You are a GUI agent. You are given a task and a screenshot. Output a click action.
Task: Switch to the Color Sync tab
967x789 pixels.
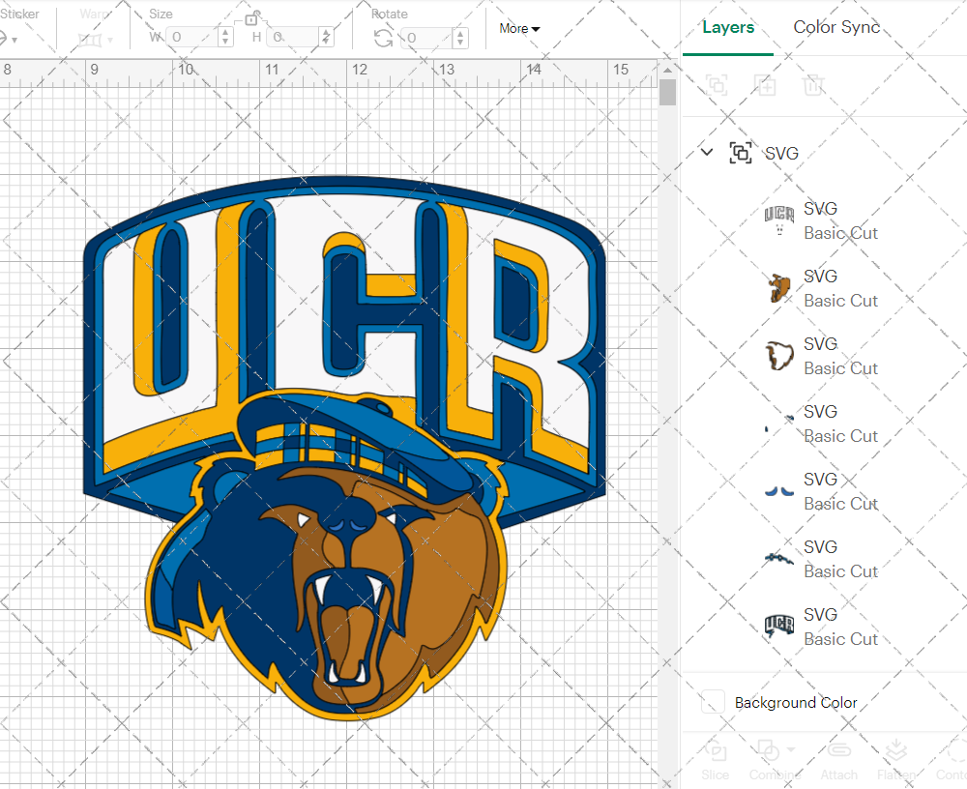pos(835,27)
